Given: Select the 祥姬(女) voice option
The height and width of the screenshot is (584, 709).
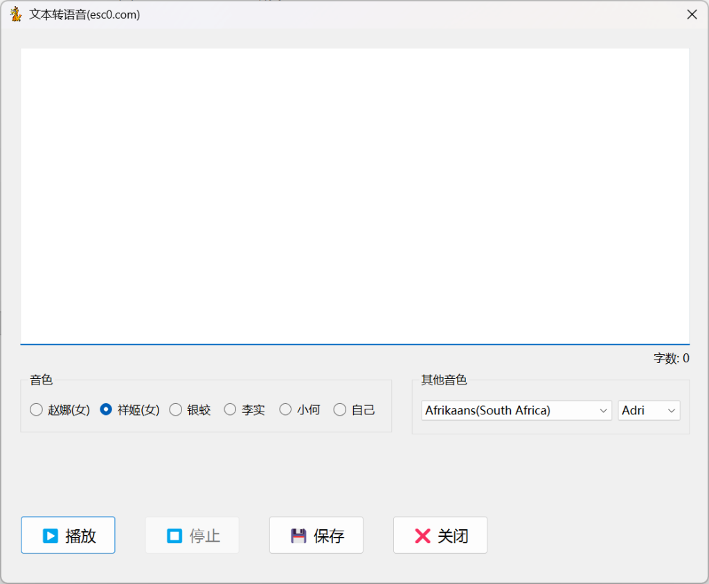Looking at the screenshot, I should 106,410.
